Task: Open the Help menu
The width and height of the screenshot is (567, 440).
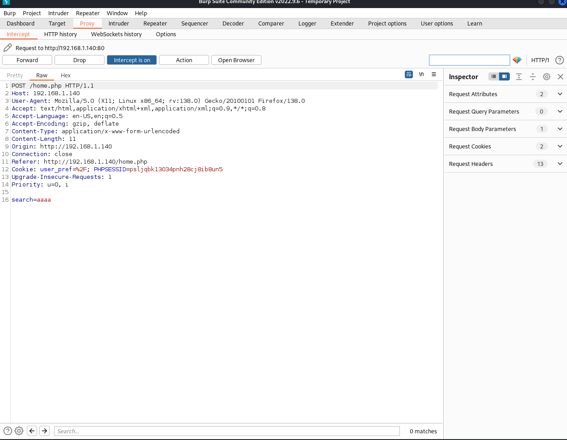Action: click(141, 13)
